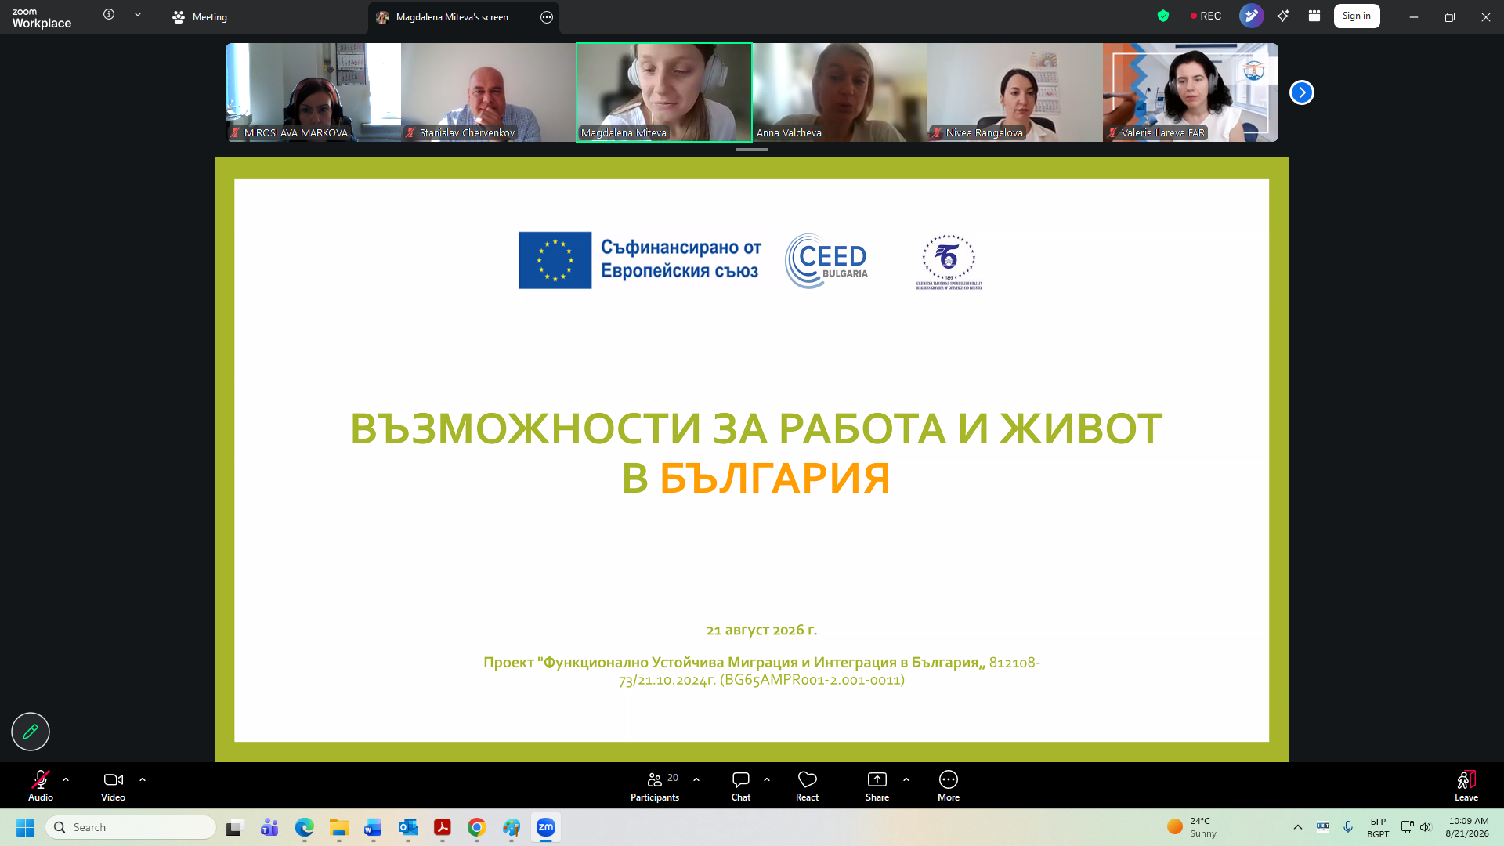Open meeting info icon
This screenshot has height=846, width=1504.
pyautogui.click(x=109, y=14)
